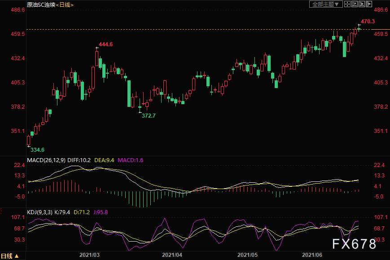
Task: Click the DIFF:10.2 value
Action: 79,160
